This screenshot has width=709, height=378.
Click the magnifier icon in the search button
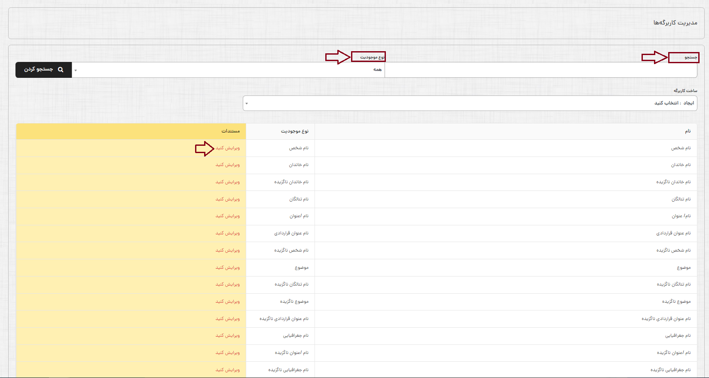(61, 70)
